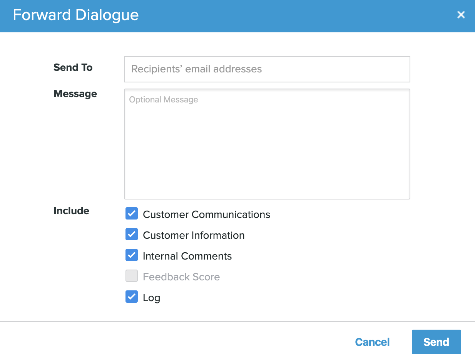
Task: Uncheck the Customer Information checkbox
Action: pyautogui.click(x=132, y=235)
